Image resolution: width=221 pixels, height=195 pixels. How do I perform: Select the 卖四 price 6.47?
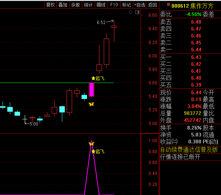coord(196,29)
